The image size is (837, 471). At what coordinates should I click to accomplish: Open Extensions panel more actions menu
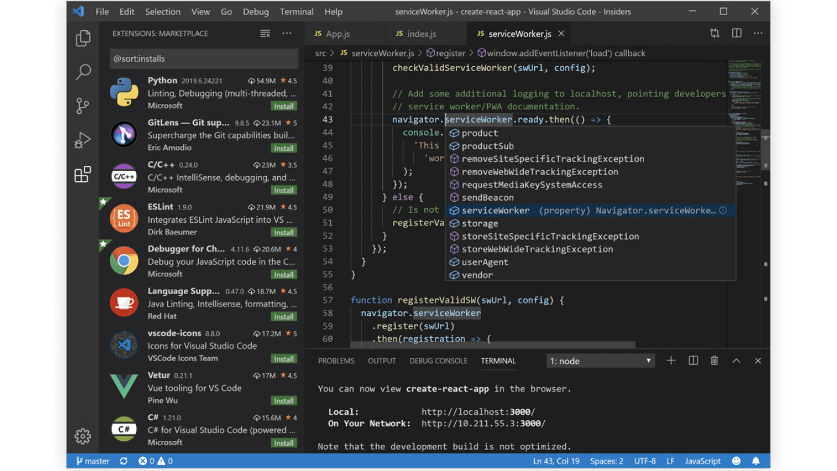tap(287, 34)
